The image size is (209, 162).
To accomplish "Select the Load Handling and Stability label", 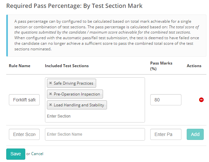I will (79, 105).
